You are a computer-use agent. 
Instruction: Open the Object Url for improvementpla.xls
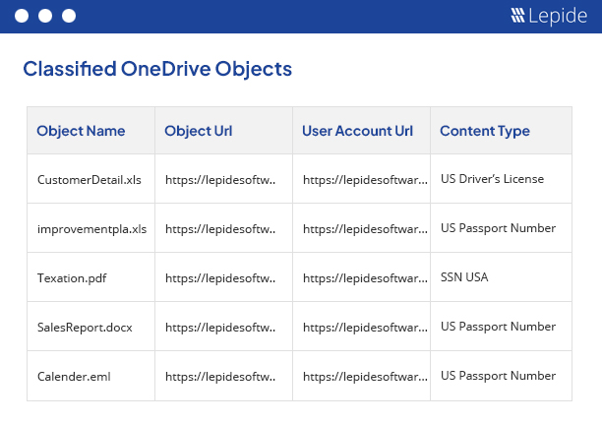pos(220,229)
